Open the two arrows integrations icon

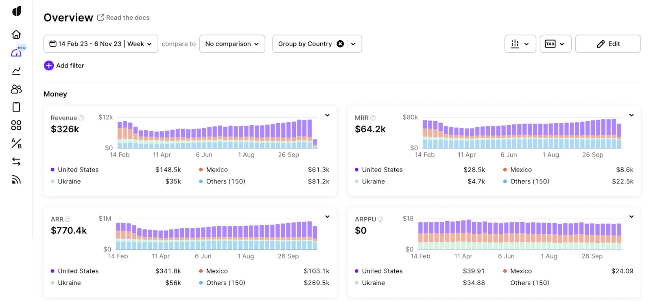pyautogui.click(x=16, y=161)
